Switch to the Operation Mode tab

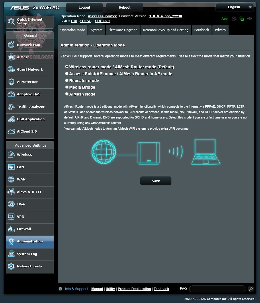click(73, 30)
